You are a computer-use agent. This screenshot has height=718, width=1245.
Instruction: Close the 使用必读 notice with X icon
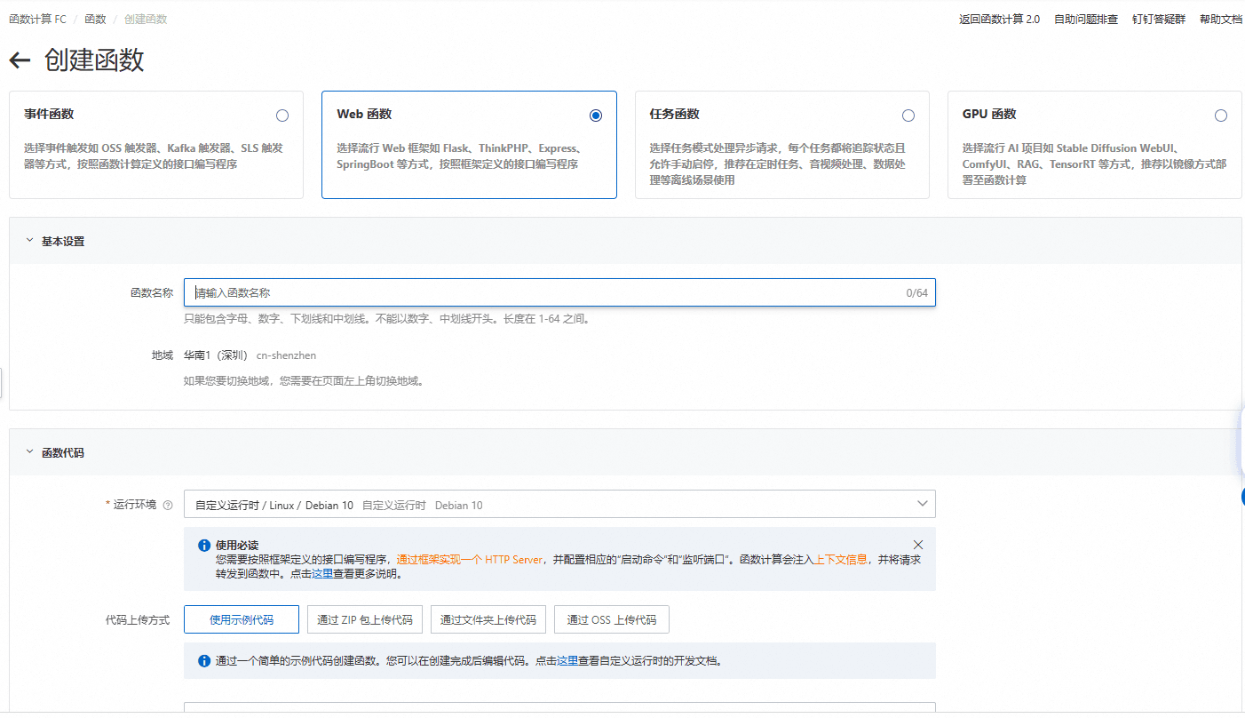point(918,545)
